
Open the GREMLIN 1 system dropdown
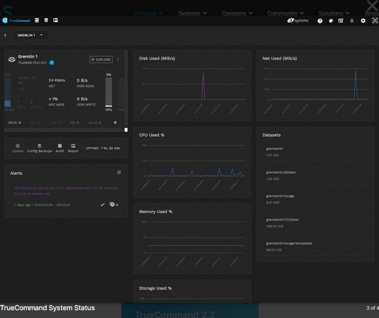point(30,35)
